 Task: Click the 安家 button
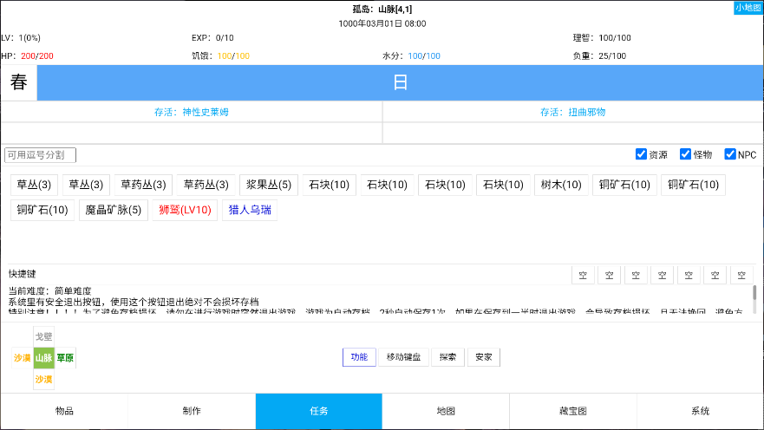[x=484, y=357]
